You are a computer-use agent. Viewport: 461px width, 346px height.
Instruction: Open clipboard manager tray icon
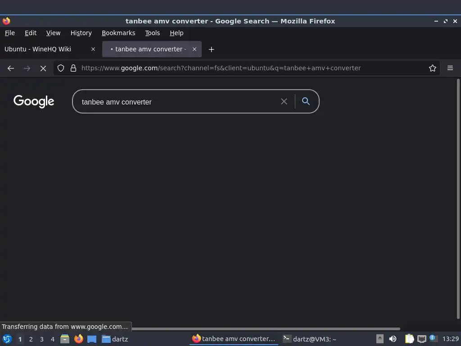click(409, 339)
